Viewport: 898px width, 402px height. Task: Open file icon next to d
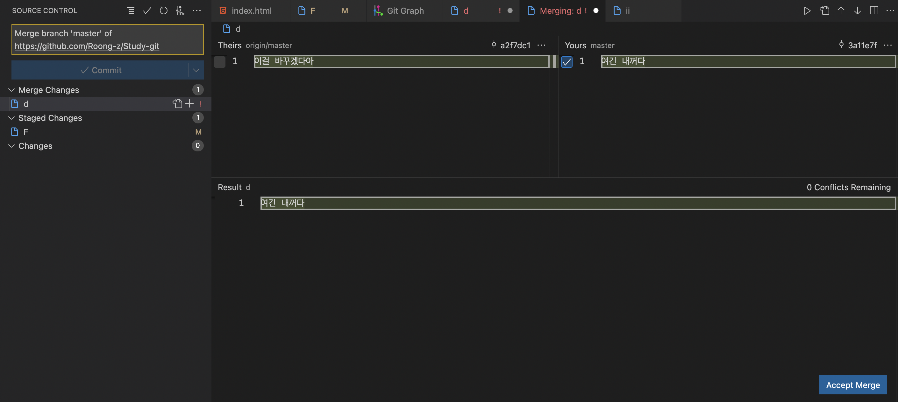(177, 103)
